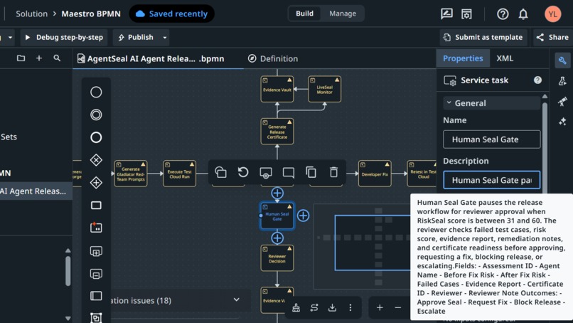Add a node below Human Seal Gate
573x323 pixels.
tap(277, 238)
